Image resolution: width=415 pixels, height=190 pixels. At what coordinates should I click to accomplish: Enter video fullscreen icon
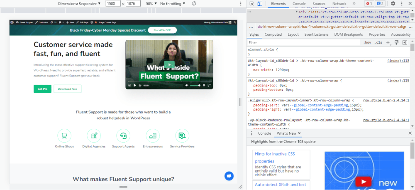[x=209, y=85]
